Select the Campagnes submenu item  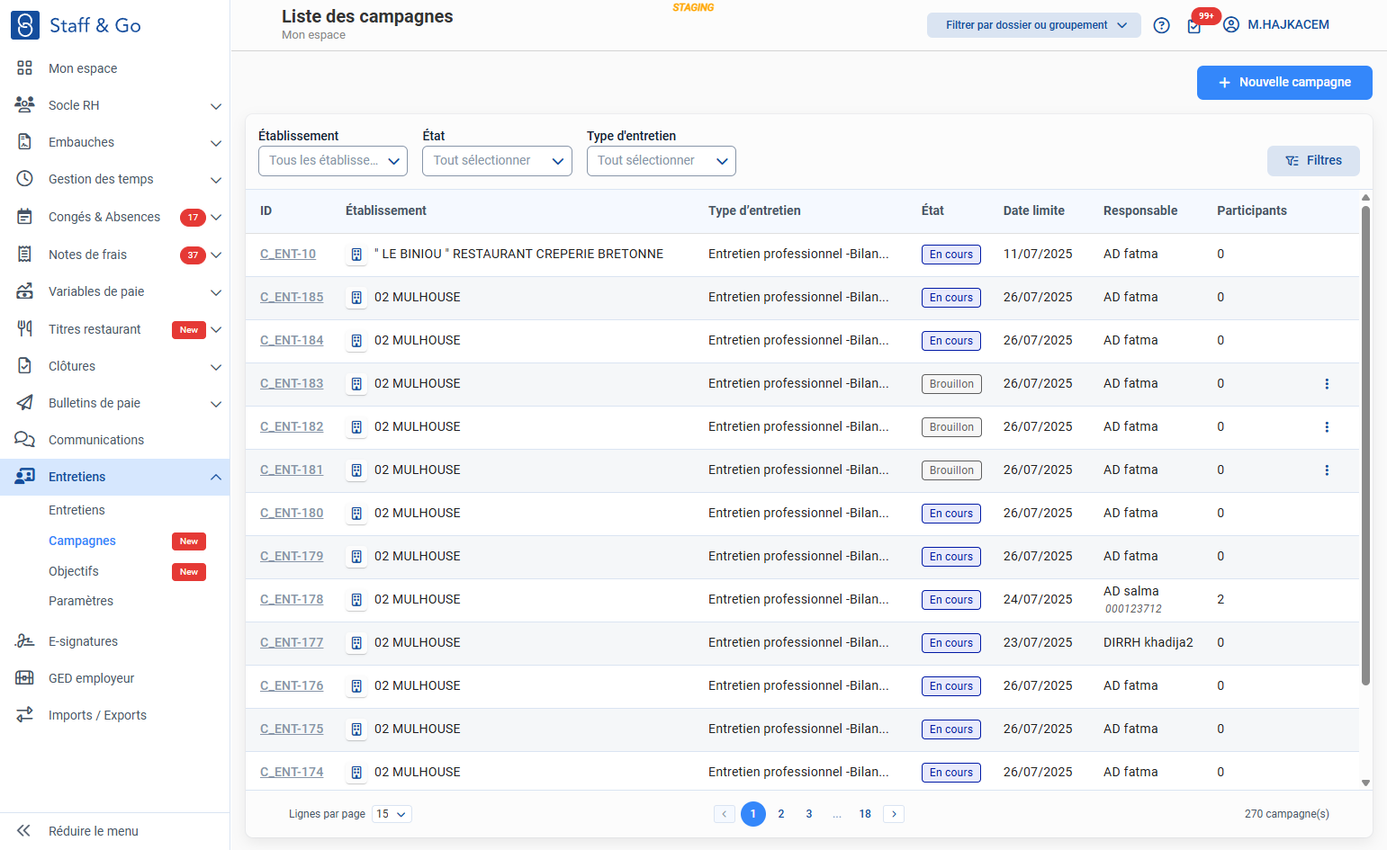(x=82, y=541)
